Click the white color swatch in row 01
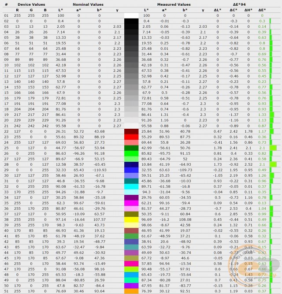 (131, 15)
